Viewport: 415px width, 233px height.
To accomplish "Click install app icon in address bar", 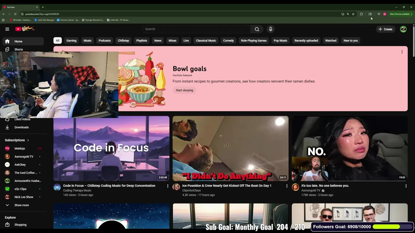I will pyautogui.click(x=343, y=14).
